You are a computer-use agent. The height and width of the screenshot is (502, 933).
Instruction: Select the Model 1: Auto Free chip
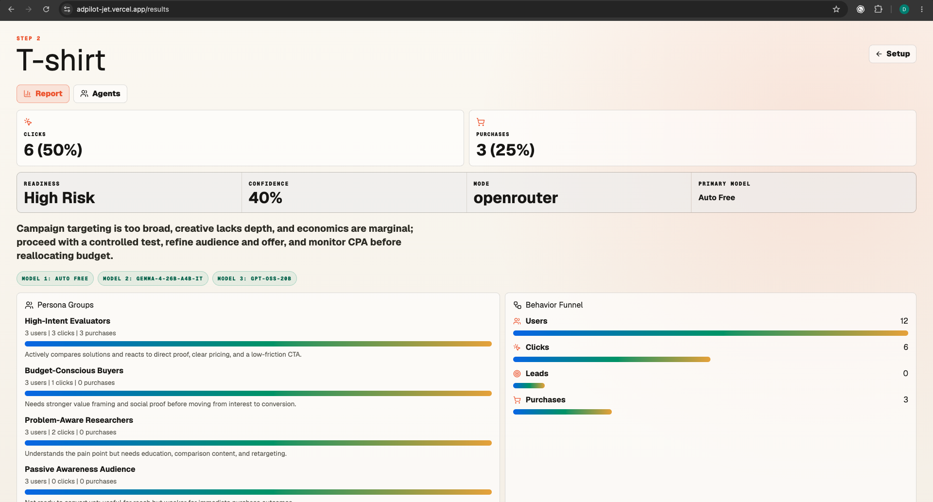(55, 278)
